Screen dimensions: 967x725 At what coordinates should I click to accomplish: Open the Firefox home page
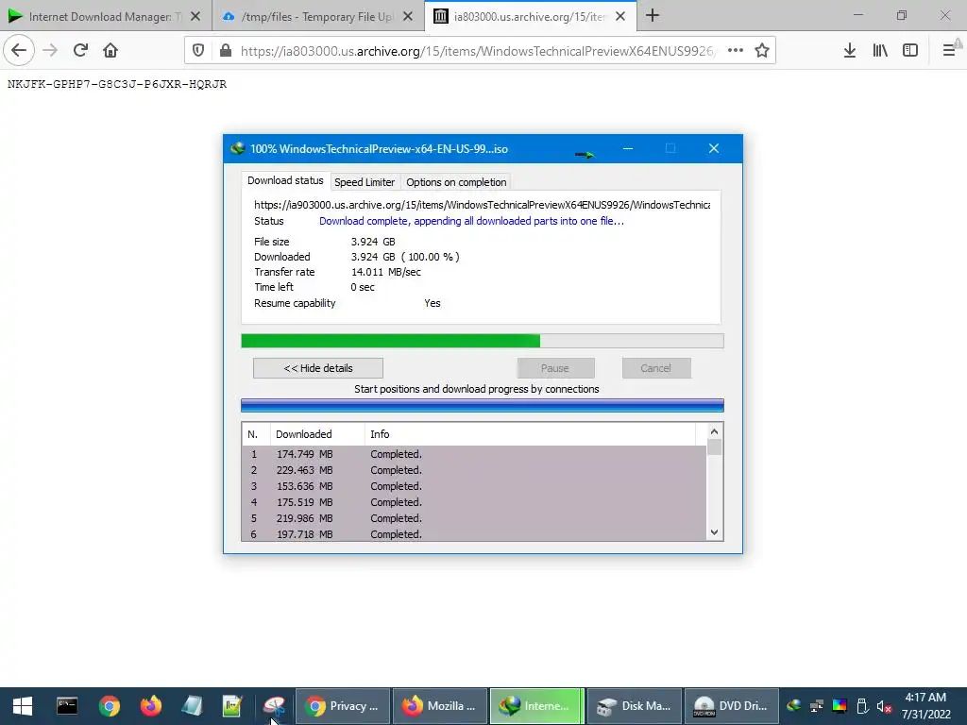[x=110, y=50]
